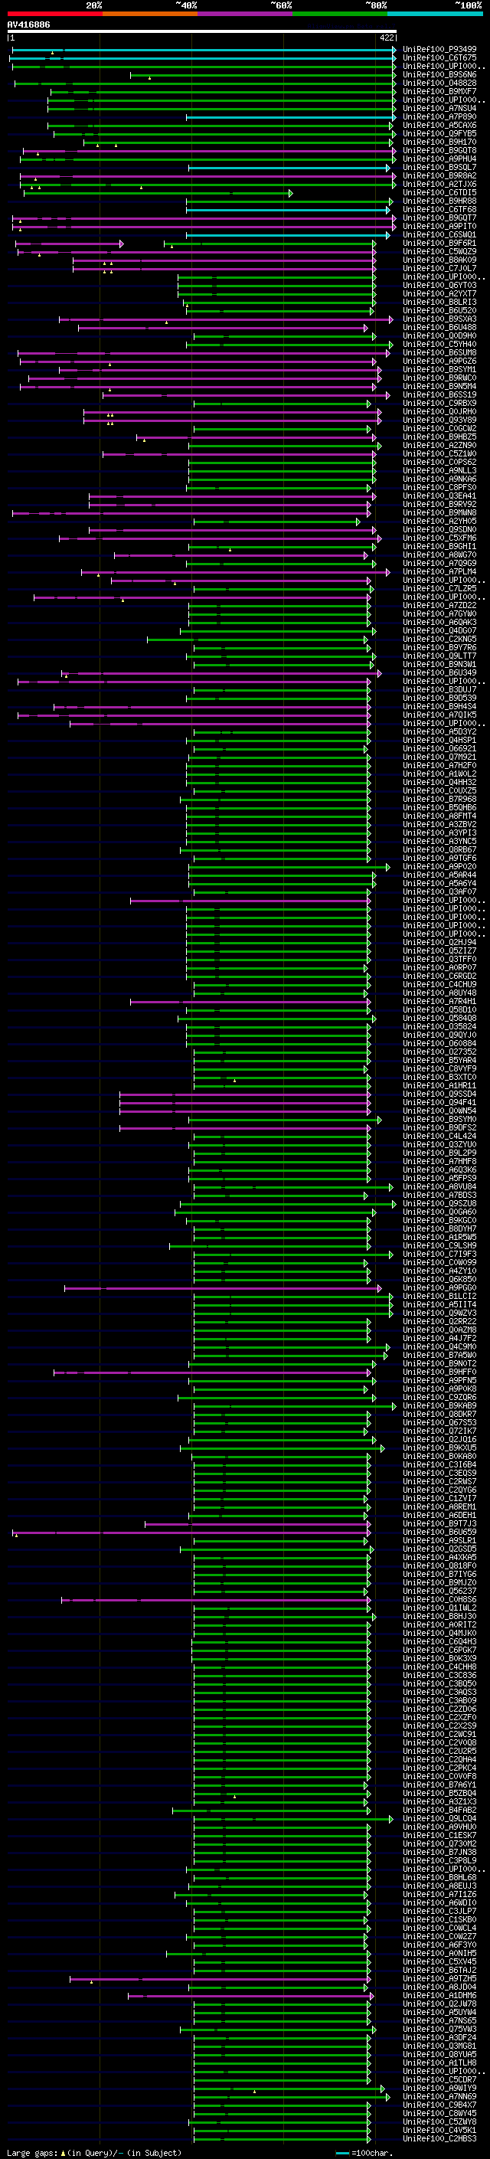Click the UniRef100_B9H4S4 label

coord(439,707)
